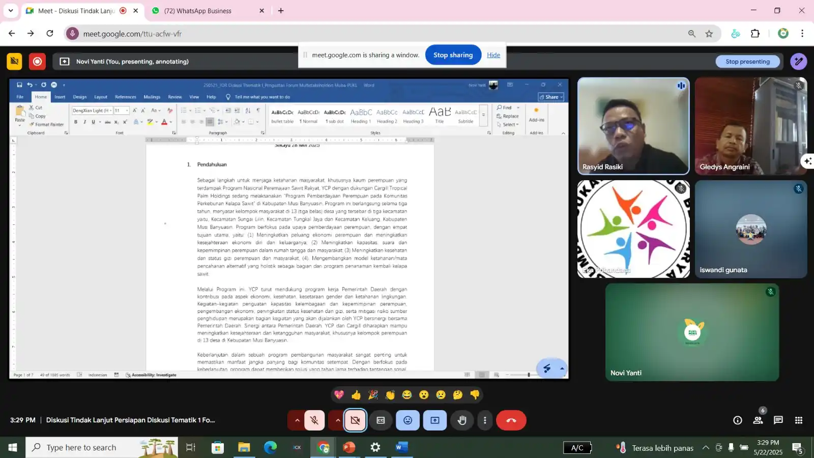Screen dimensions: 814x458
Task: Show the participants people panel
Action: [x=758, y=420]
